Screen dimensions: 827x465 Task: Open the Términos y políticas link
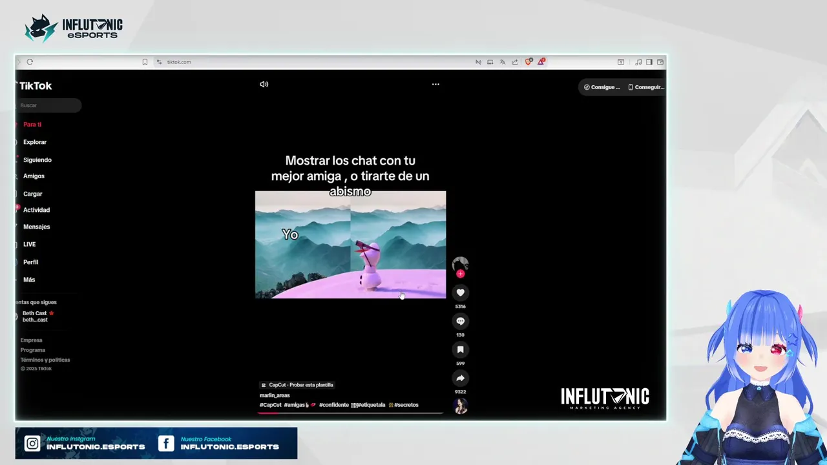point(45,360)
